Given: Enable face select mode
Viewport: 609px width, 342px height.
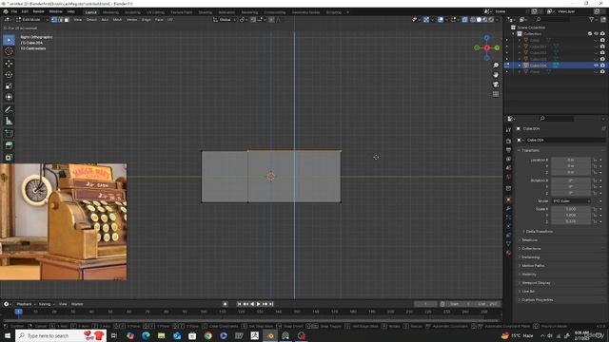Looking at the screenshot, I should (x=67, y=19).
